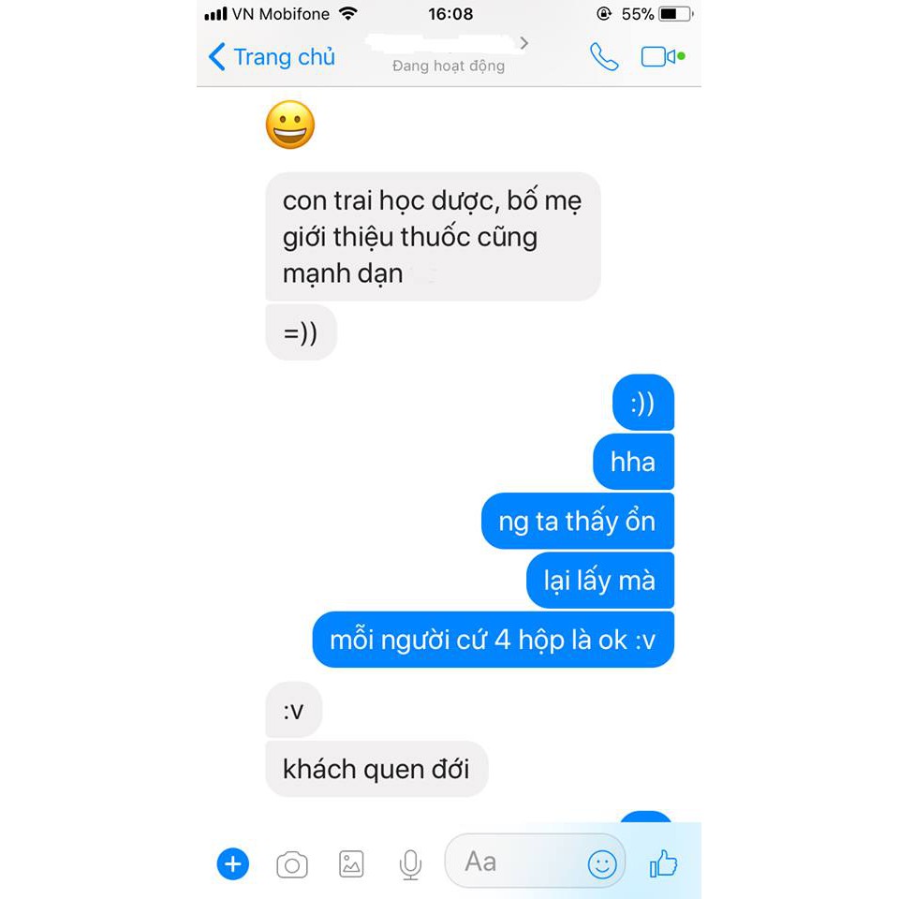The image size is (899, 899).
Task: Open the photo gallery picker icon
Action: tap(351, 864)
